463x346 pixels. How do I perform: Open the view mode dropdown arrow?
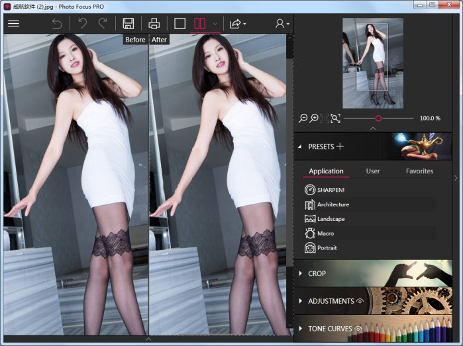tap(215, 24)
